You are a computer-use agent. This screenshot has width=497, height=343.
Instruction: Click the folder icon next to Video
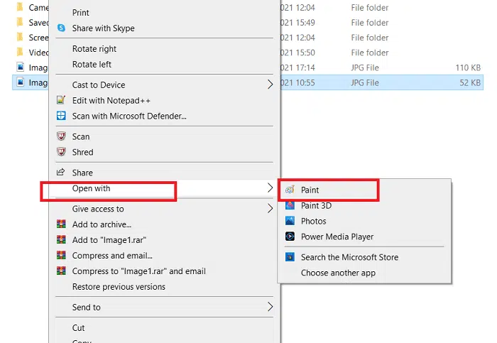20,52
